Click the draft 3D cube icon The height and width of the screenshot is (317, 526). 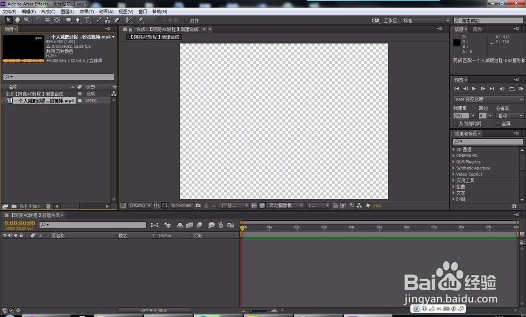(167, 225)
